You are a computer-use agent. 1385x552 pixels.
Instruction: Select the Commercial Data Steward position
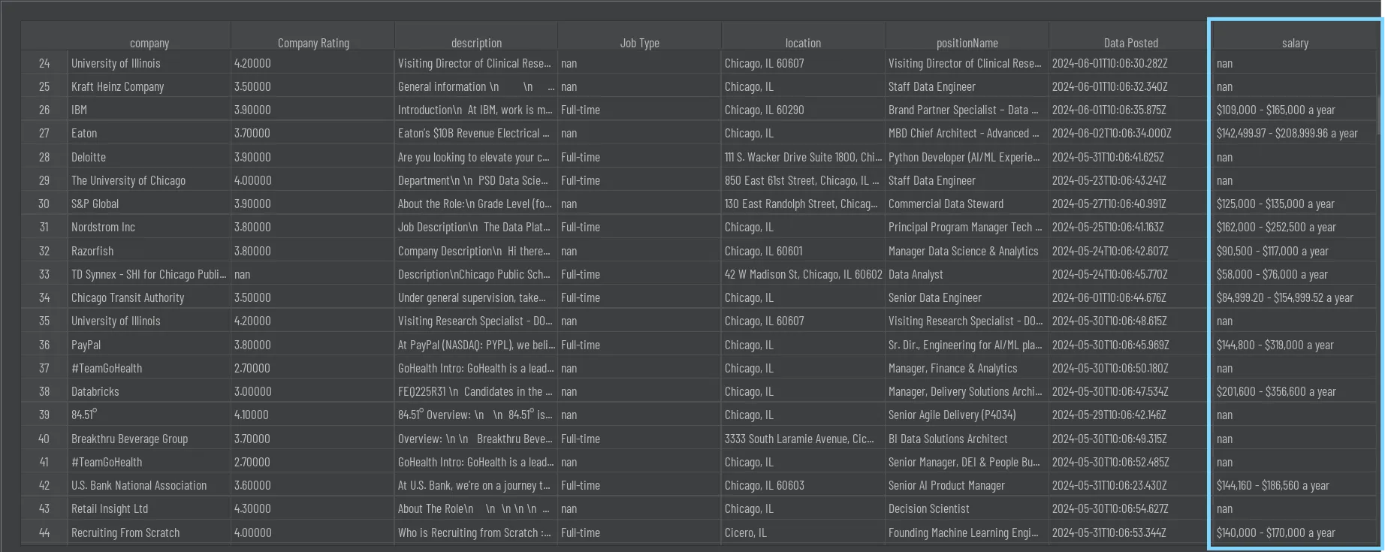click(x=967, y=204)
